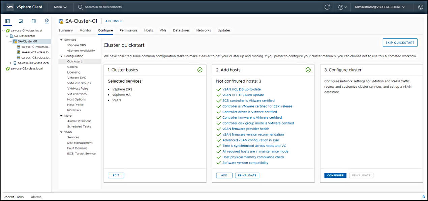
Task: Click the search in all environments field
Action: pos(103,7)
